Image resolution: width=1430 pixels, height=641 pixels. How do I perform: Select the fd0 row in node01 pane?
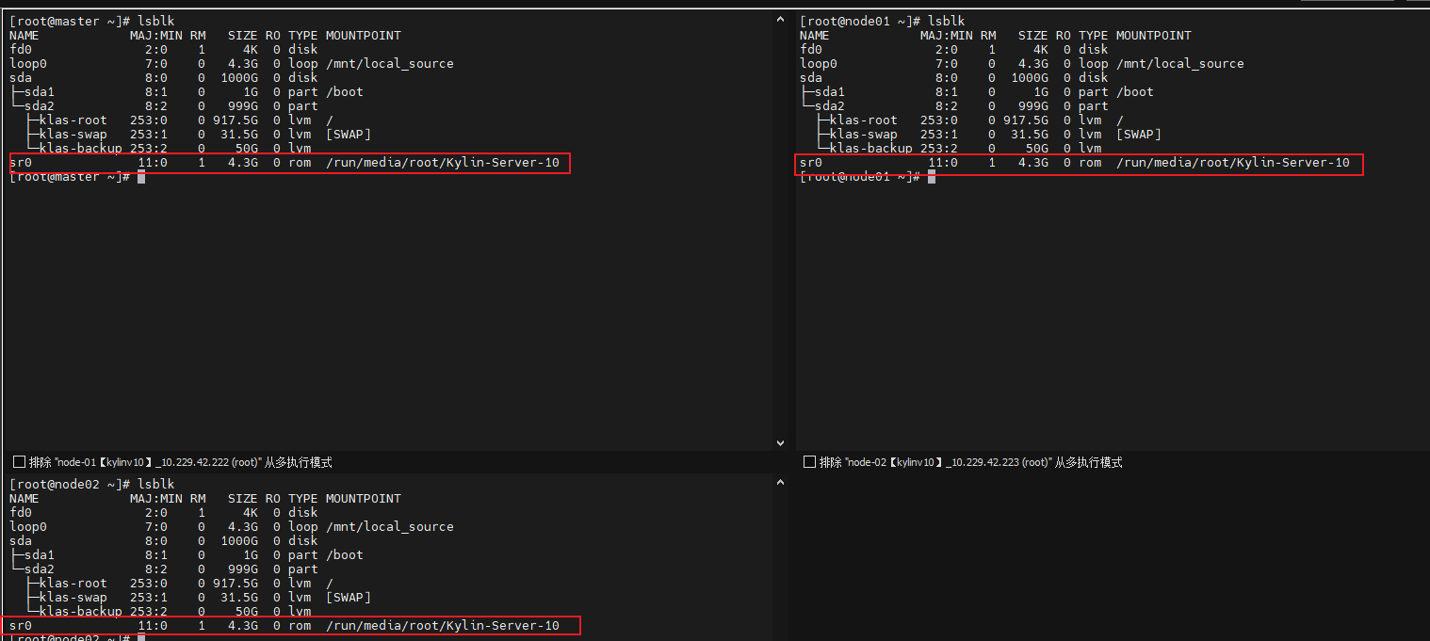click(954, 49)
